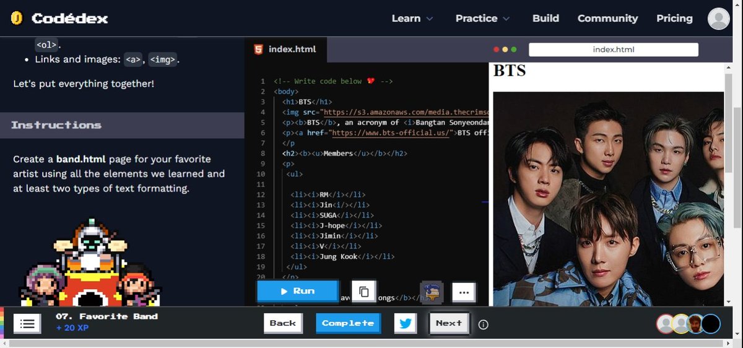Click the bold band.html text in instructions

(x=82, y=159)
